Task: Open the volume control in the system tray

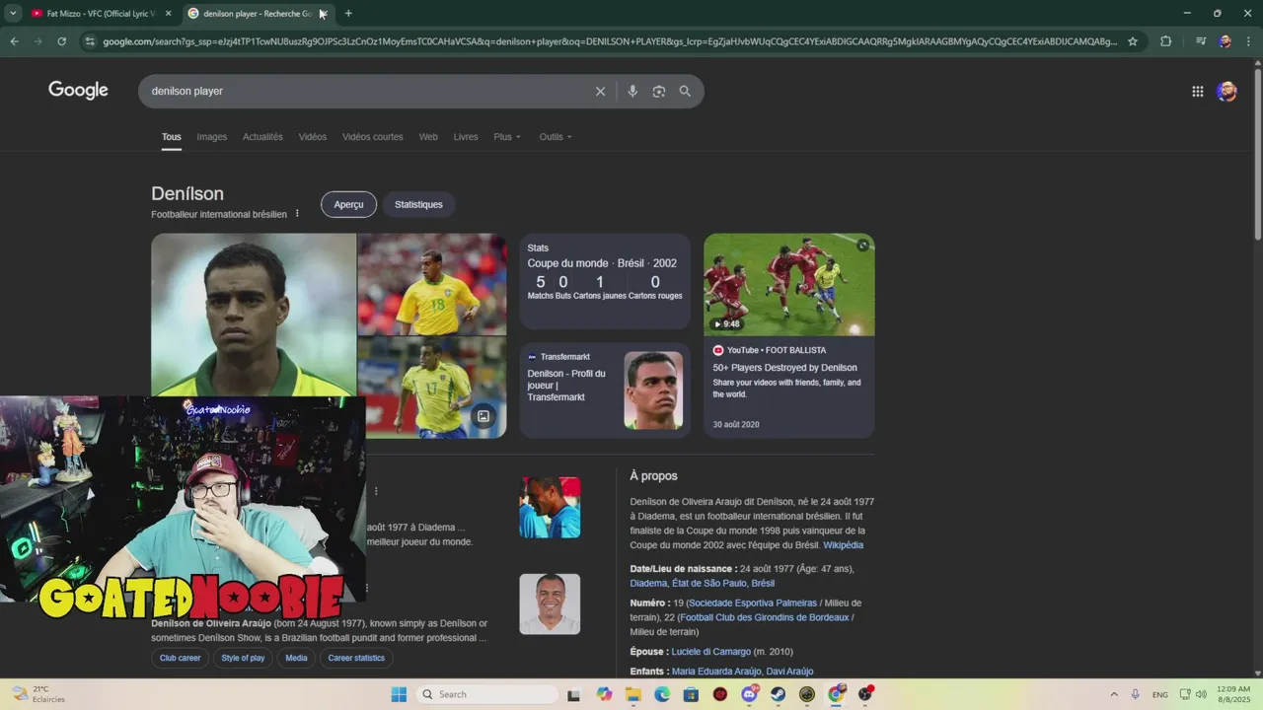Action: point(1201,694)
